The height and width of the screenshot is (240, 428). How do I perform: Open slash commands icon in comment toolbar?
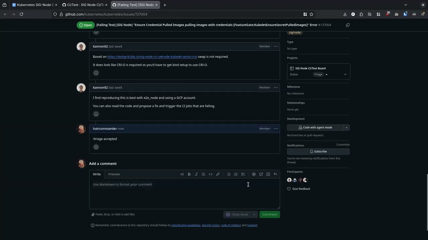268,174
